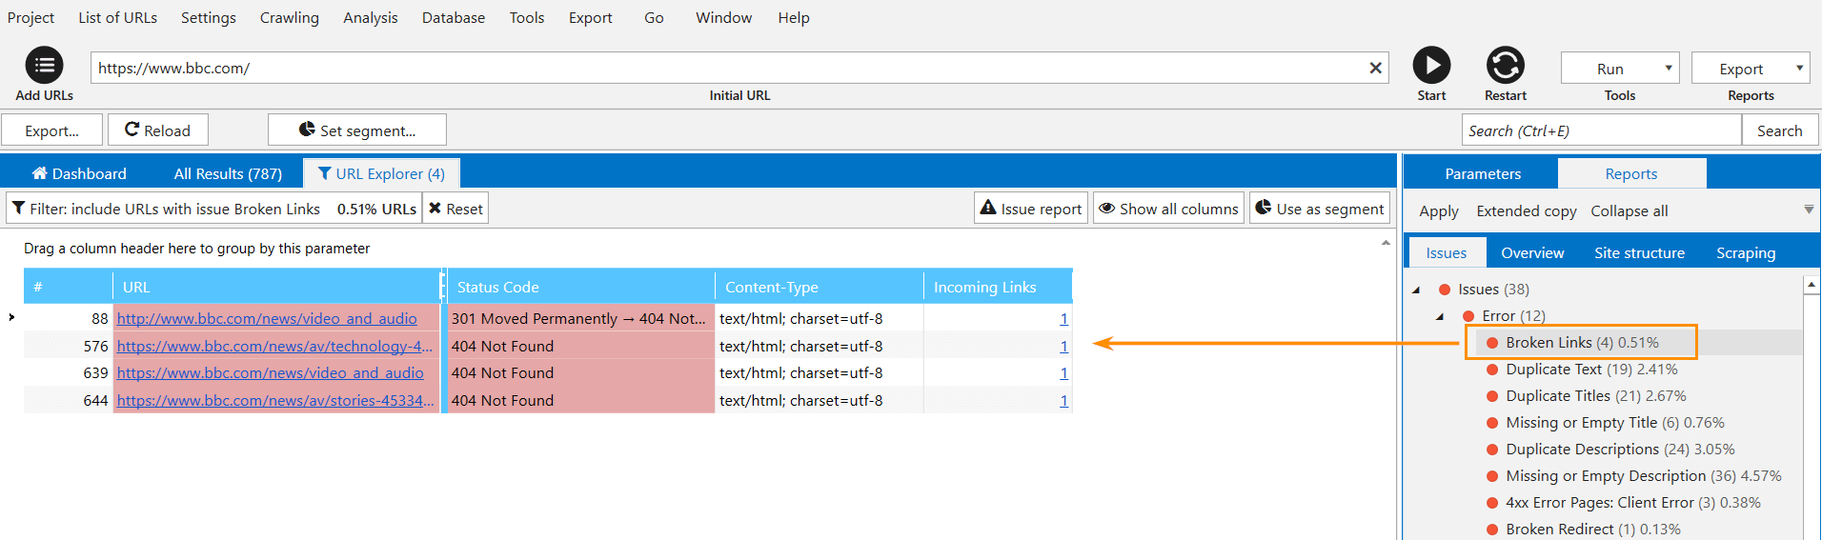Sort by the # column header
This screenshot has width=1822, height=540.
coord(68,287)
